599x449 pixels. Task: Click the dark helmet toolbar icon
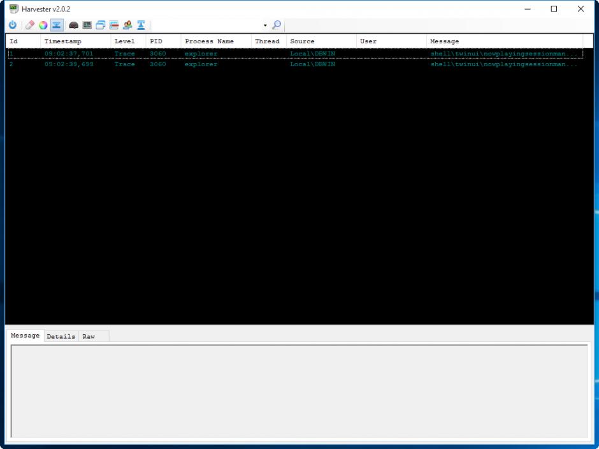pos(74,25)
